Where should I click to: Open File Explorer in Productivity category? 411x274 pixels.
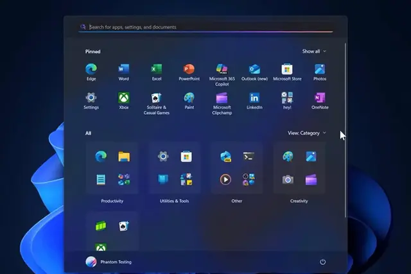124,157
